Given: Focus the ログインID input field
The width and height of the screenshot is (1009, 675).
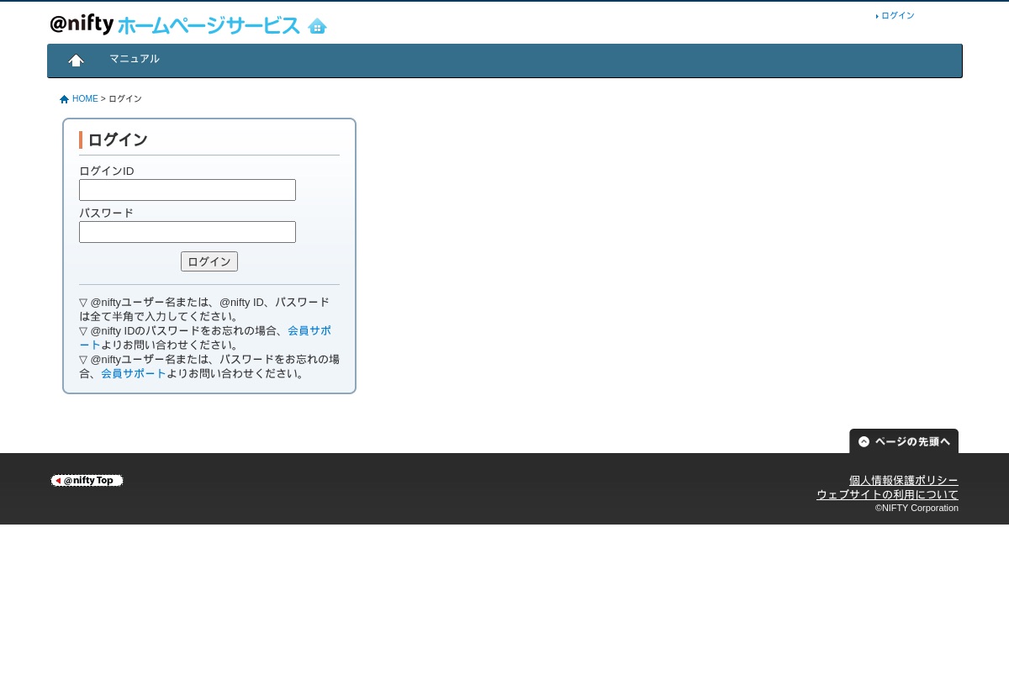Looking at the screenshot, I should point(188,190).
